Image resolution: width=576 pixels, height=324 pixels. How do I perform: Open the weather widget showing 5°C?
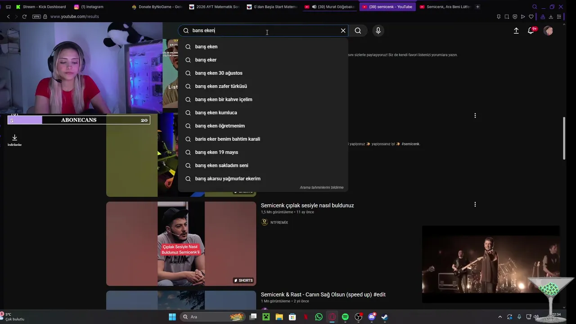tap(13, 317)
